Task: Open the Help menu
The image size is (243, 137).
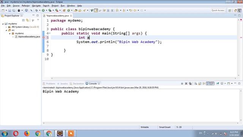Action: pyautogui.click(x=79, y=6)
